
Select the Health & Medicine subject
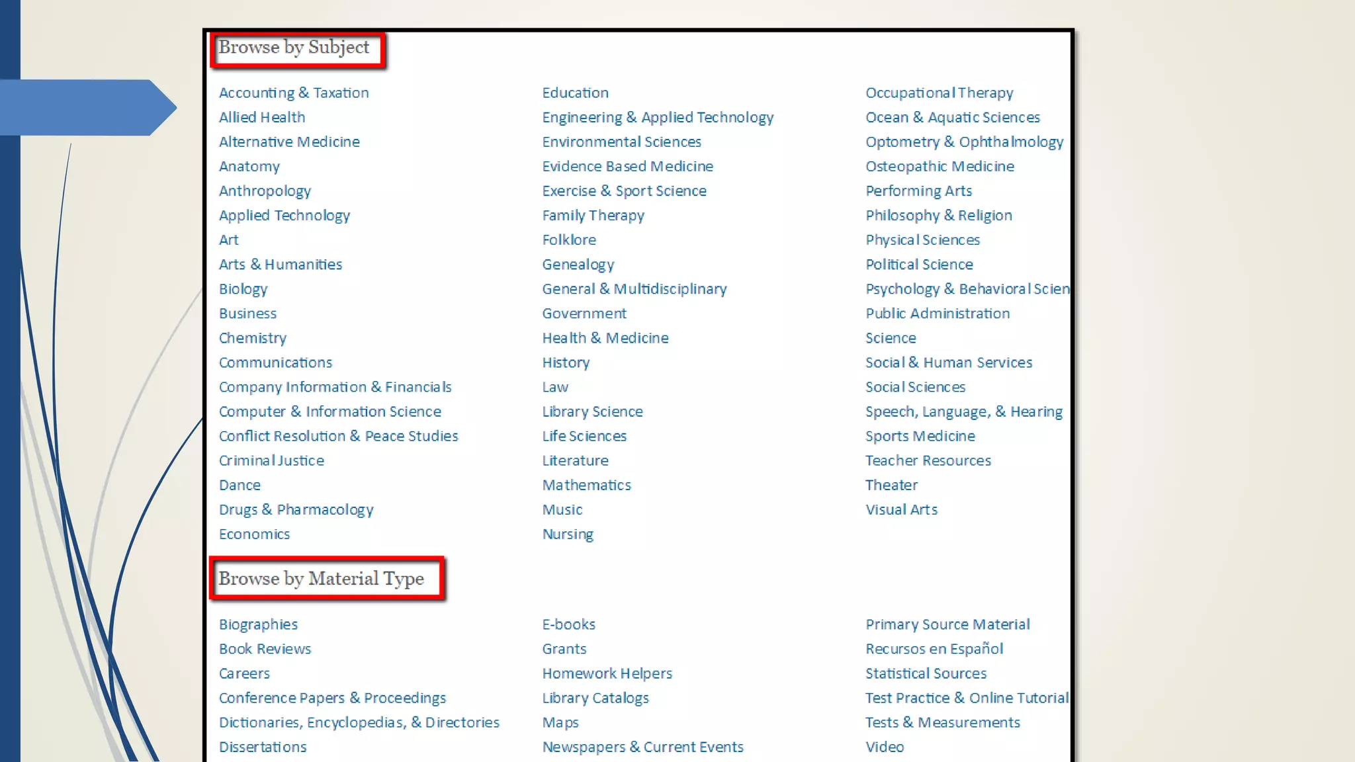605,338
